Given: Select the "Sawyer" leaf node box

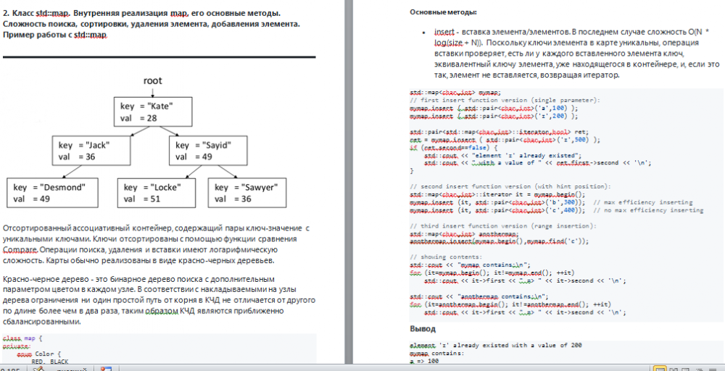Looking at the screenshot, I should click(248, 192).
